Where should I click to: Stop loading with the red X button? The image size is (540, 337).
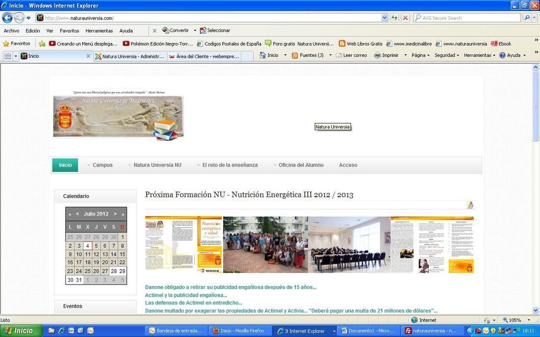405,18
